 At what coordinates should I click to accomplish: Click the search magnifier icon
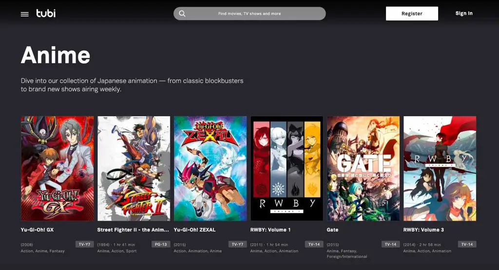click(182, 14)
